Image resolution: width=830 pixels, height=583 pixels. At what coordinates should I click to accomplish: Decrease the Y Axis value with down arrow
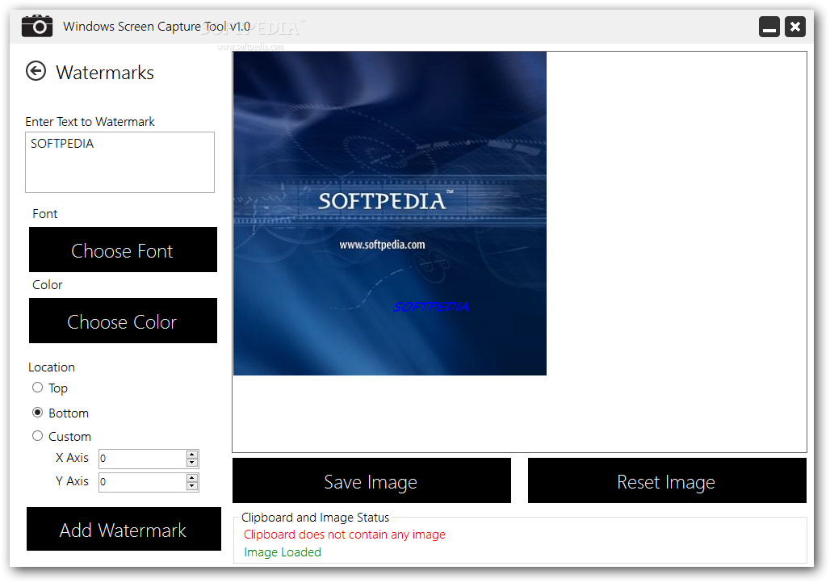(192, 487)
